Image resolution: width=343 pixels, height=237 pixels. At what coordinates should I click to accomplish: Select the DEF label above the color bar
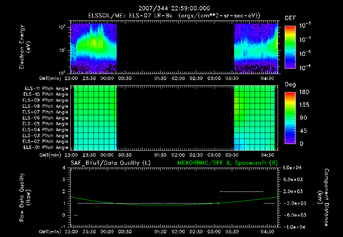click(290, 18)
